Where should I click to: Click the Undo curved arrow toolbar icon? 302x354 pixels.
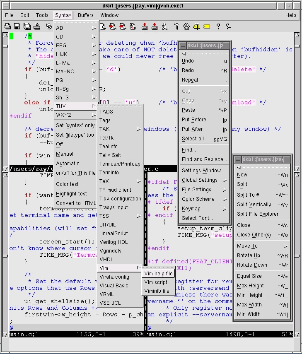(49, 26)
